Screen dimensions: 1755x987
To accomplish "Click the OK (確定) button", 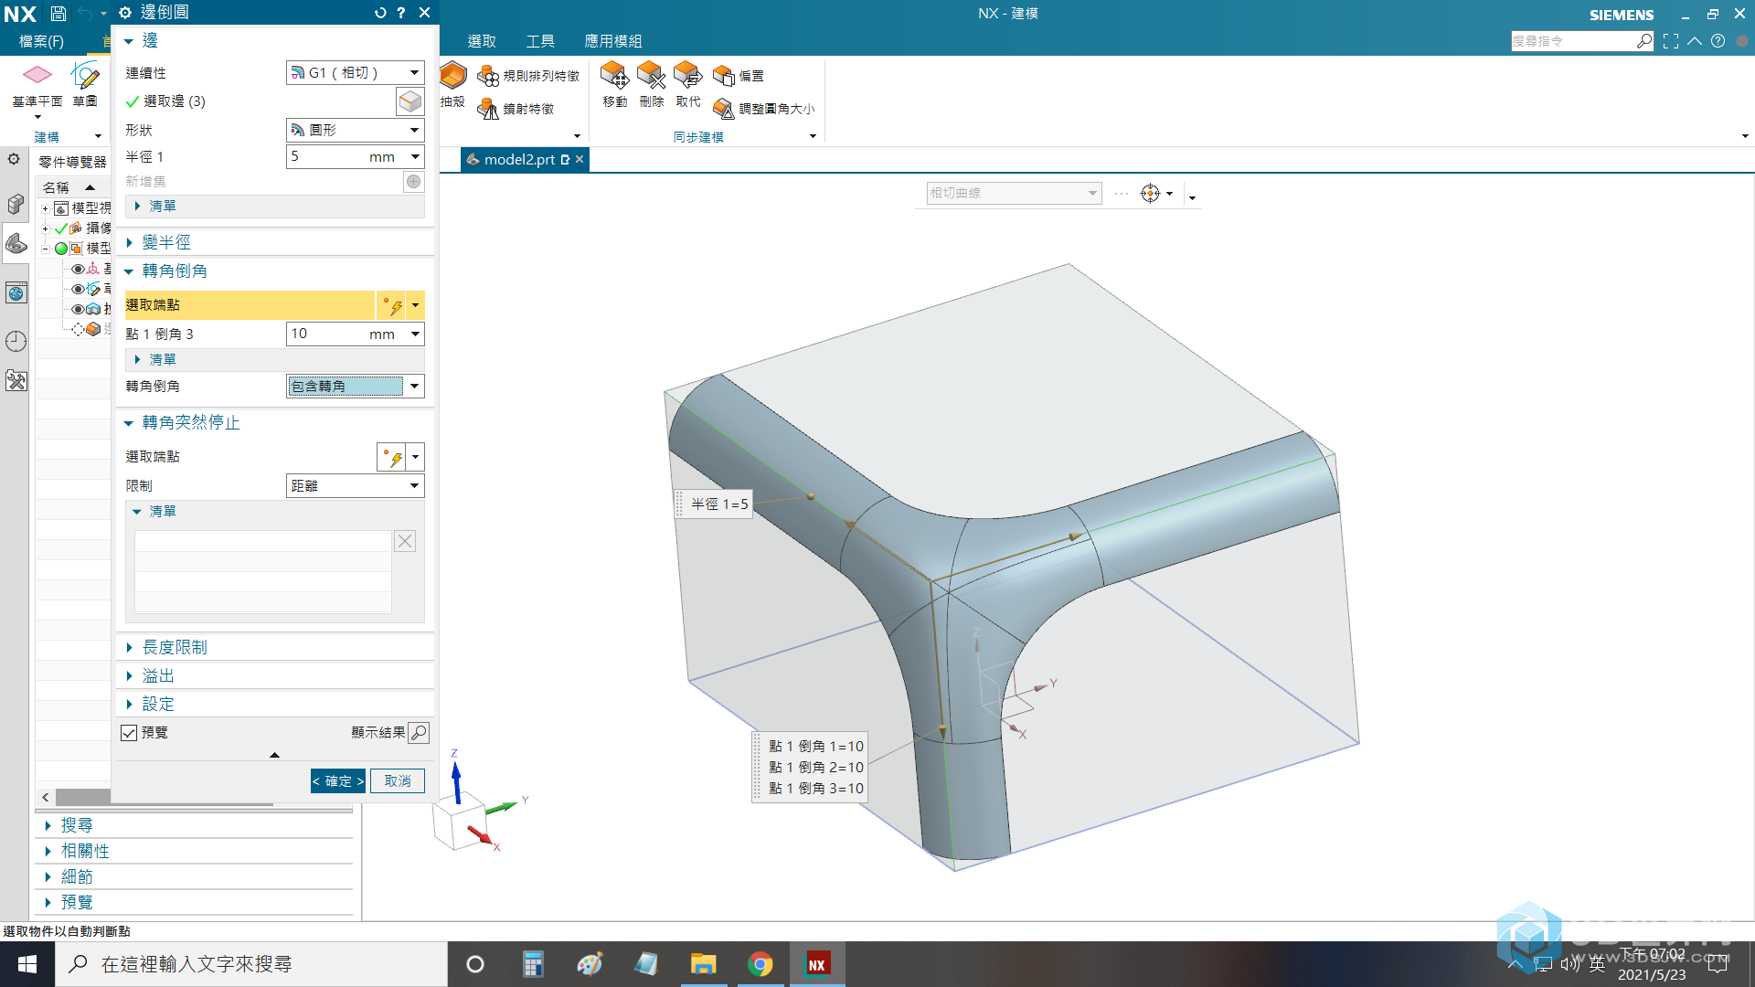I will pyautogui.click(x=337, y=781).
